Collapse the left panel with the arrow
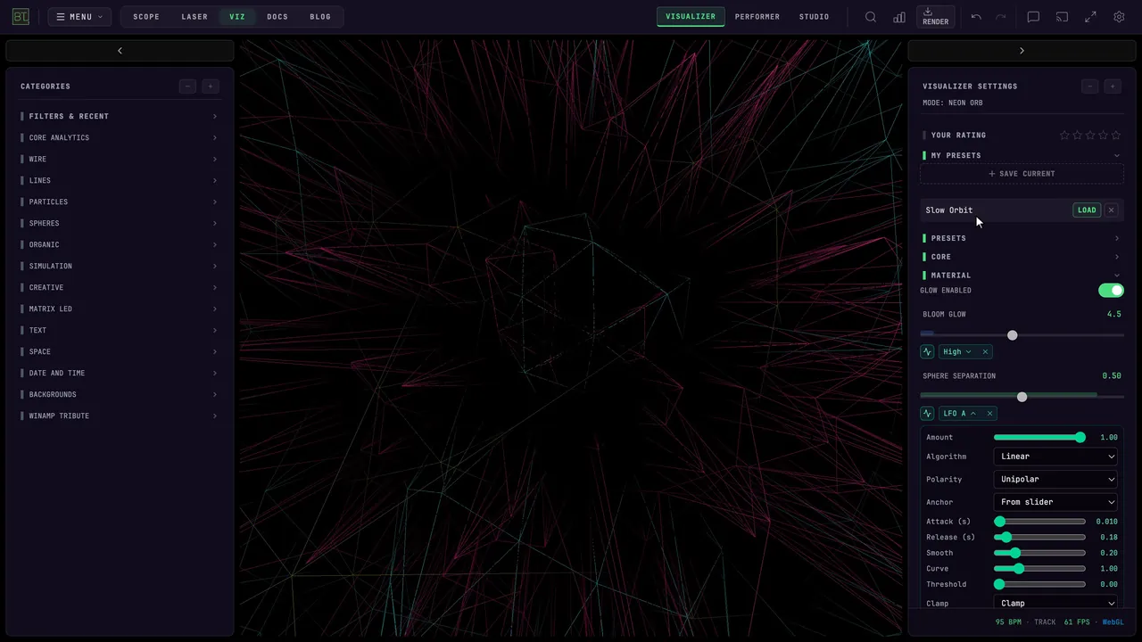The image size is (1142, 642). (120, 51)
